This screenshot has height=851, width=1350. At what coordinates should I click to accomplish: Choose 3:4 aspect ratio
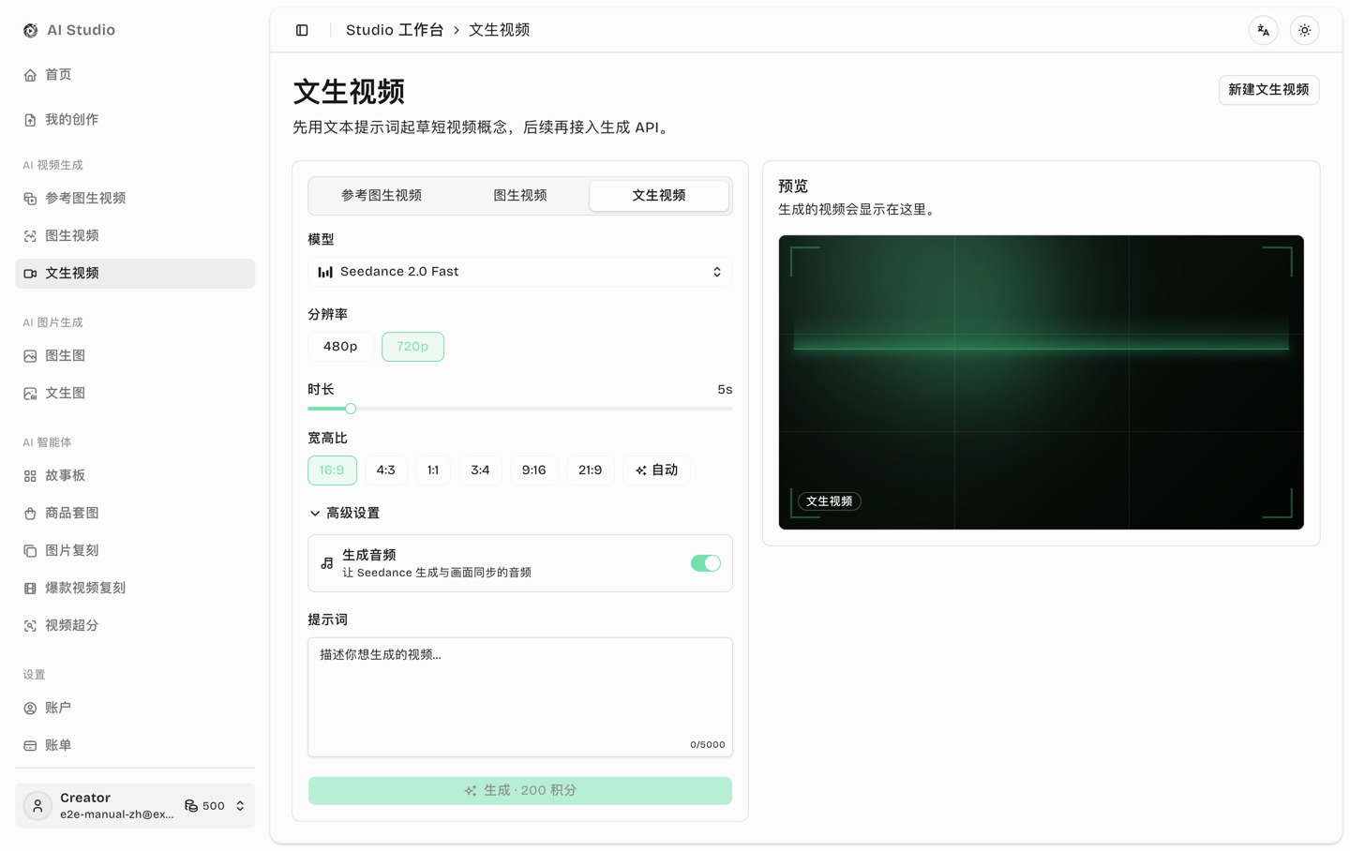pos(480,470)
